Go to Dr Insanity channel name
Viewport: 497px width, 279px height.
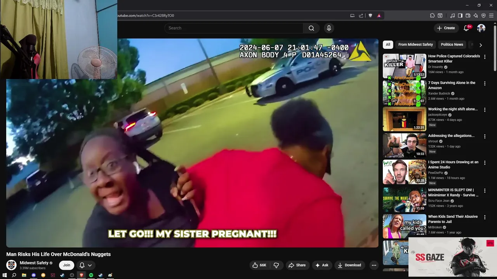tap(435, 67)
